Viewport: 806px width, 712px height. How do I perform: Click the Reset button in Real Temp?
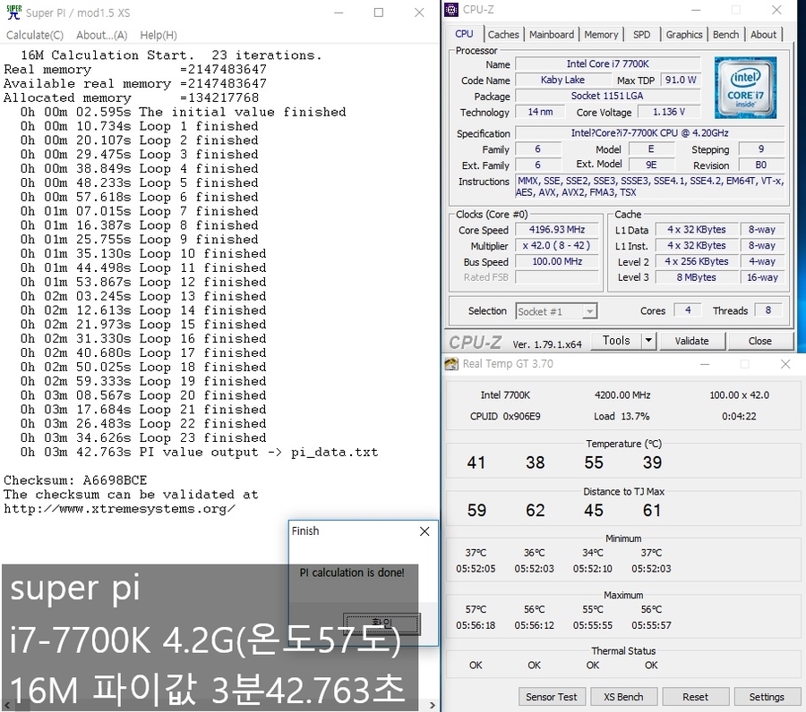[695, 697]
